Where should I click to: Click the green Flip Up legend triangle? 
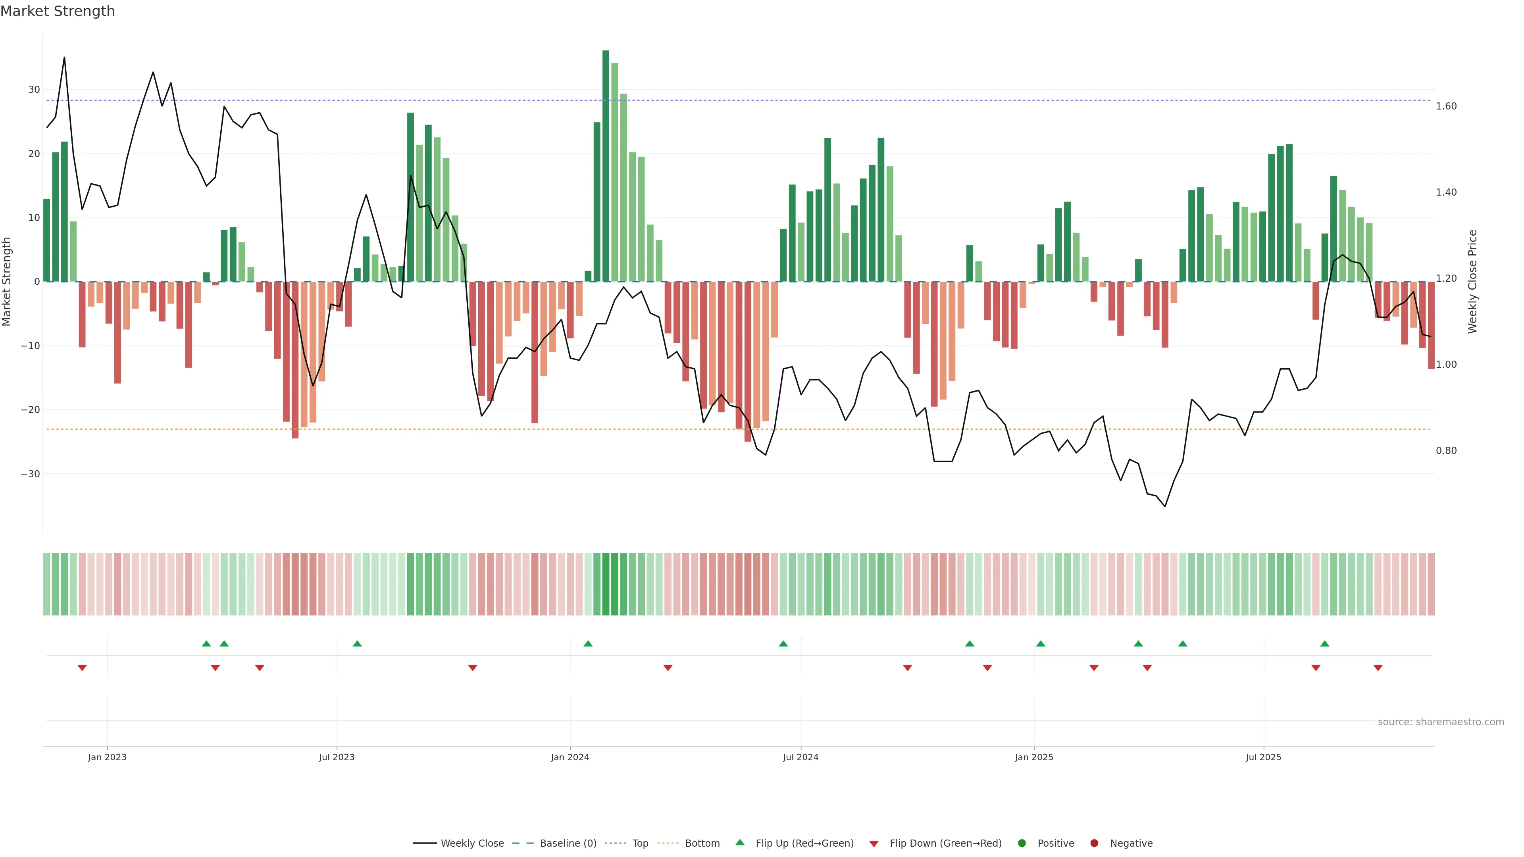click(x=739, y=843)
